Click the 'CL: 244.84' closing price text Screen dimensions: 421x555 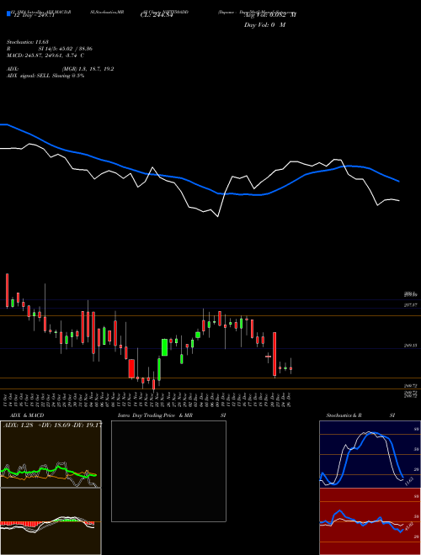(157, 15)
